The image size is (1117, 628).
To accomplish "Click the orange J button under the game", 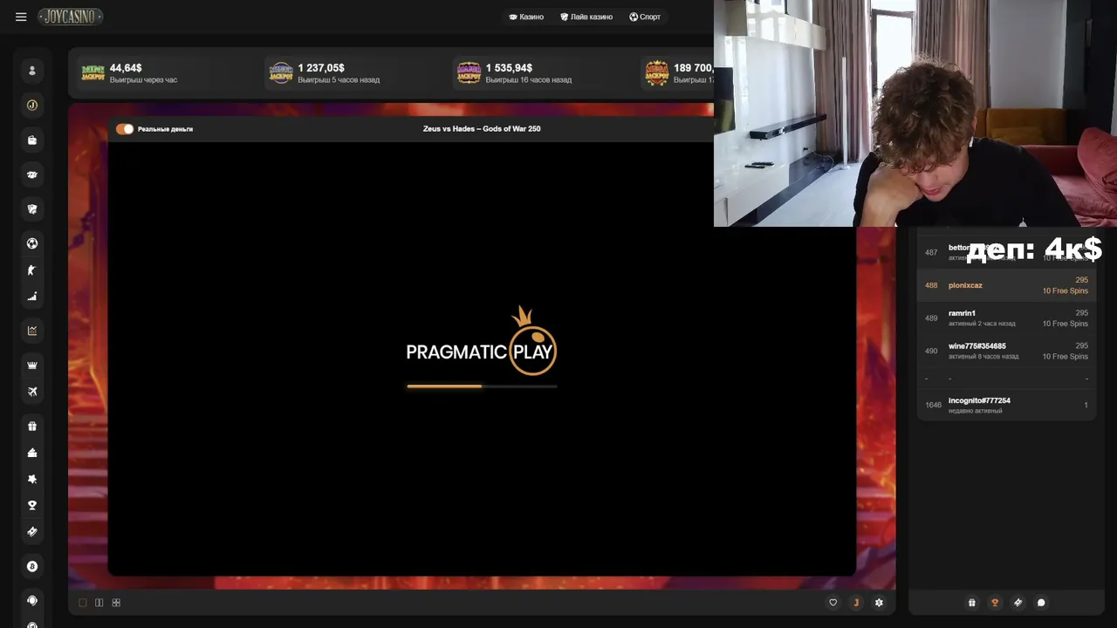I will tap(856, 603).
